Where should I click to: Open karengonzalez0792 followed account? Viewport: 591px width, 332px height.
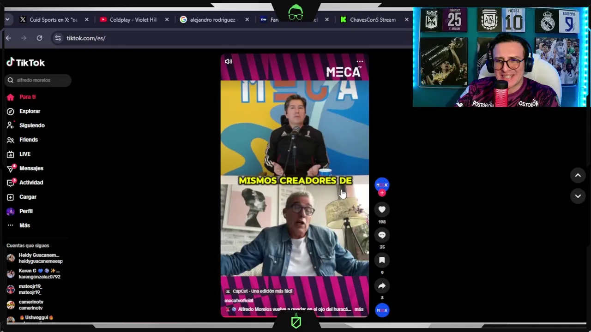point(35,273)
